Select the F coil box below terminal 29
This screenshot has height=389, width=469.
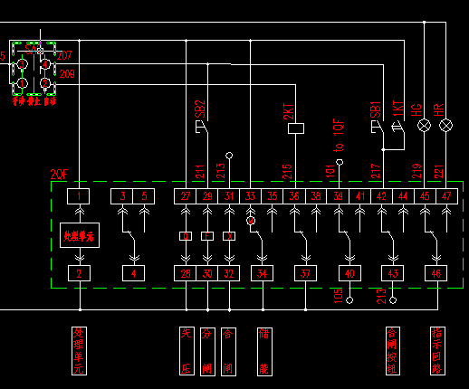pos(207,236)
